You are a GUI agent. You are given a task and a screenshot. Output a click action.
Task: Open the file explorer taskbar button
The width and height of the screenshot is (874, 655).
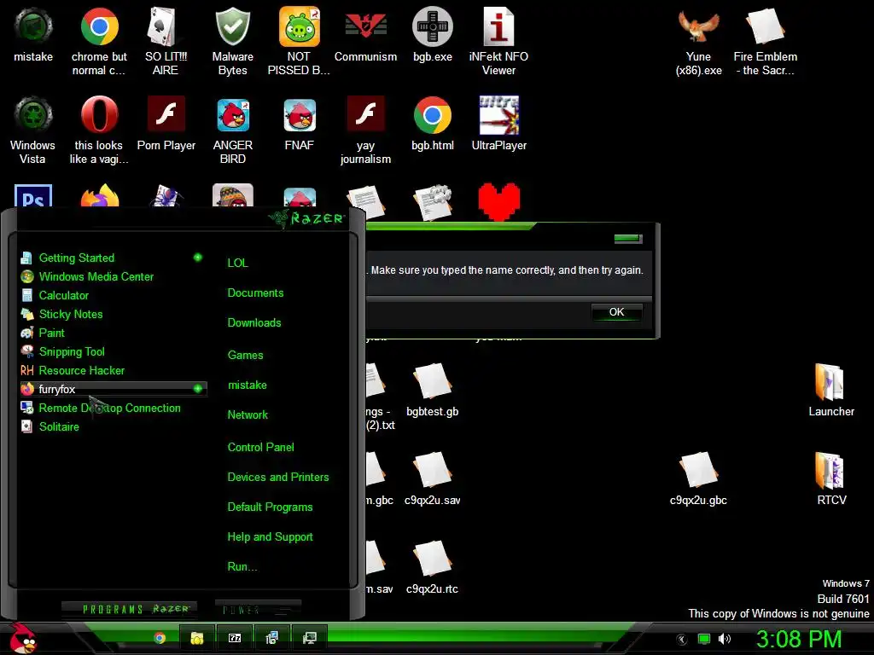point(197,638)
